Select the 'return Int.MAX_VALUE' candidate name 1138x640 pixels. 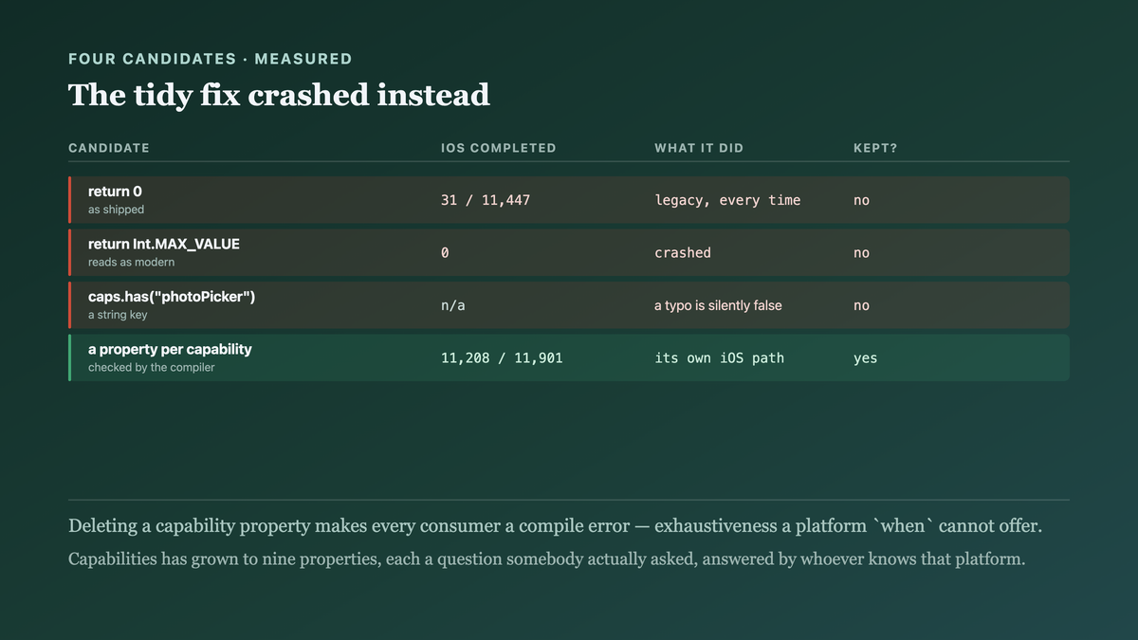tap(164, 245)
